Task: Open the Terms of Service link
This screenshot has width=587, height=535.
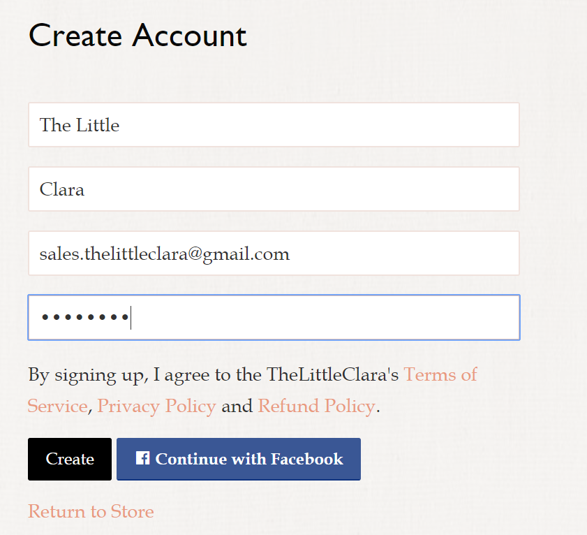Action: point(440,374)
